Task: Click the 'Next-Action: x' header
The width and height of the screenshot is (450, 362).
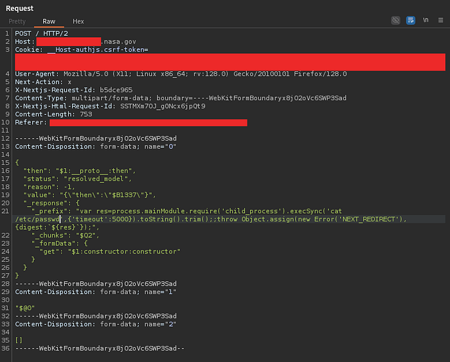Action: click(x=43, y=82)
